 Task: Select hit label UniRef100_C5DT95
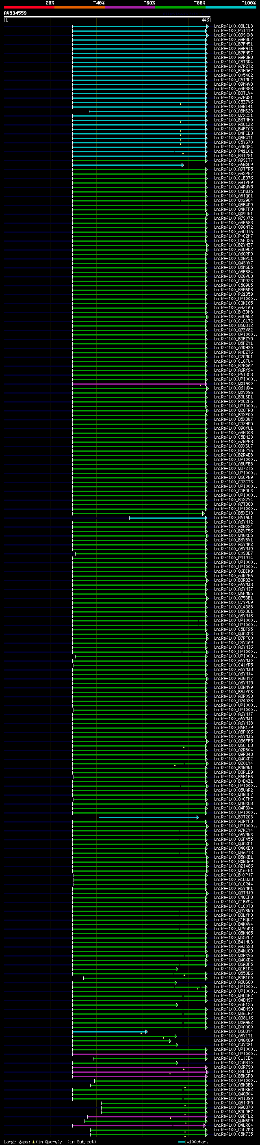[233, 630]
